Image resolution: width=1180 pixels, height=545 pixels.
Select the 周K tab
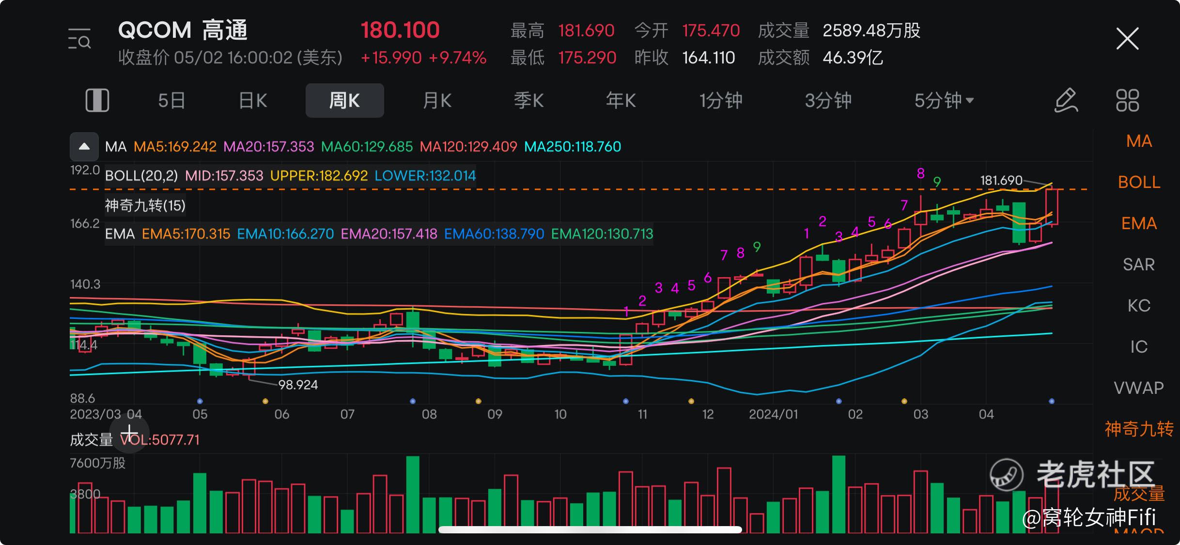tap(344, 100)
